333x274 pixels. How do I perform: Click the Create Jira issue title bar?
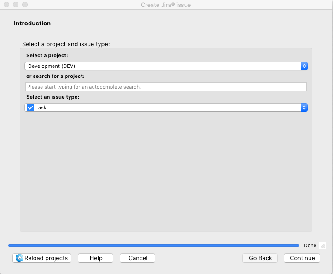(x=166, y=5)
